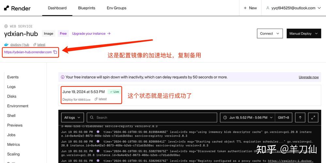Click the + New button
326x163 pixels.
(250, 8)
